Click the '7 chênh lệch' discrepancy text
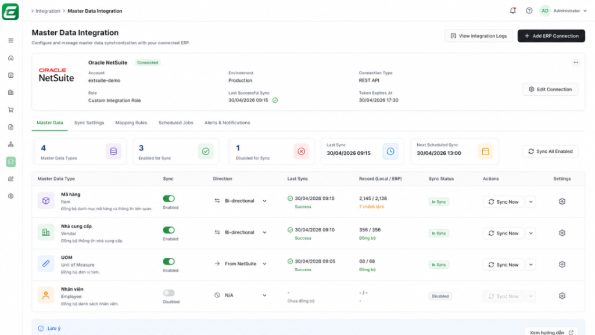The height and width of the screenshot is (335, 595). coord(371,207)
